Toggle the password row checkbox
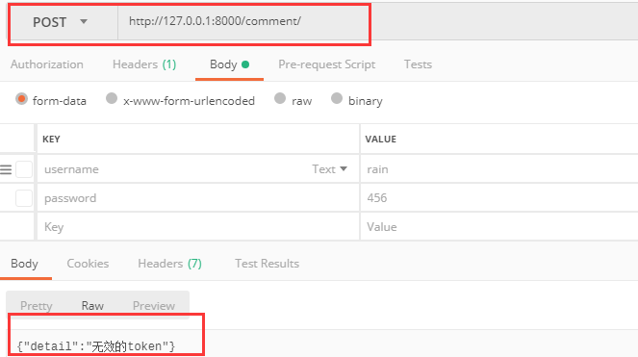 (24, 198)
